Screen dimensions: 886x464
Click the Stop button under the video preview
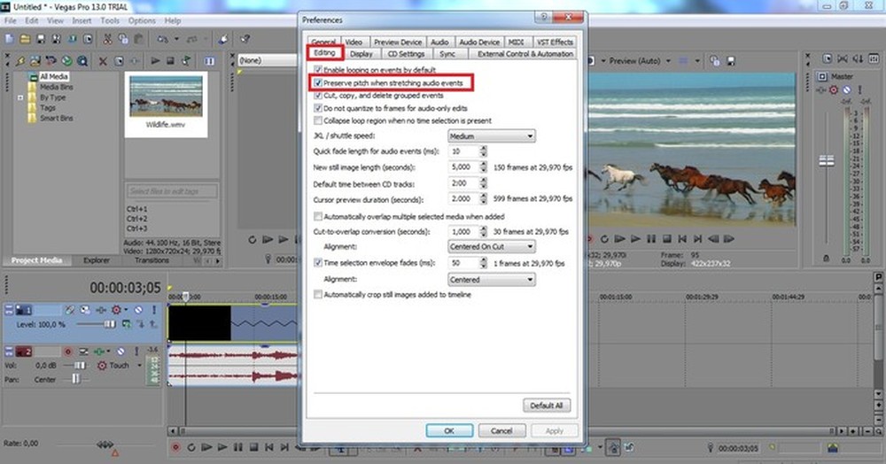click(x=667, y=239)
